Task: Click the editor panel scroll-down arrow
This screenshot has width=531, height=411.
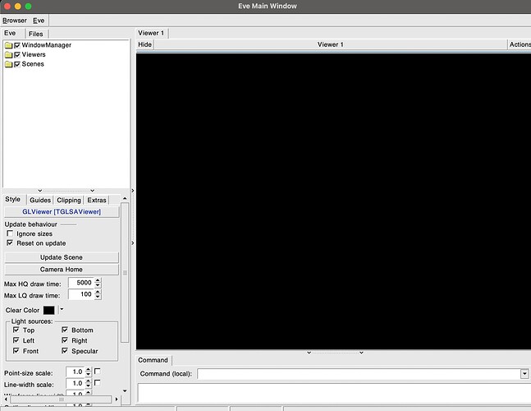Action: click(125, 390)
